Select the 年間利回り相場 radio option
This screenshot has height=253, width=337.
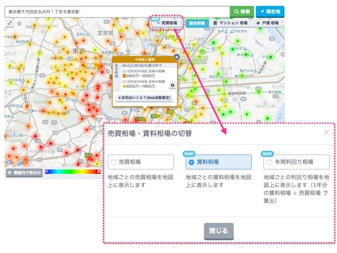[x=269, y=162]
